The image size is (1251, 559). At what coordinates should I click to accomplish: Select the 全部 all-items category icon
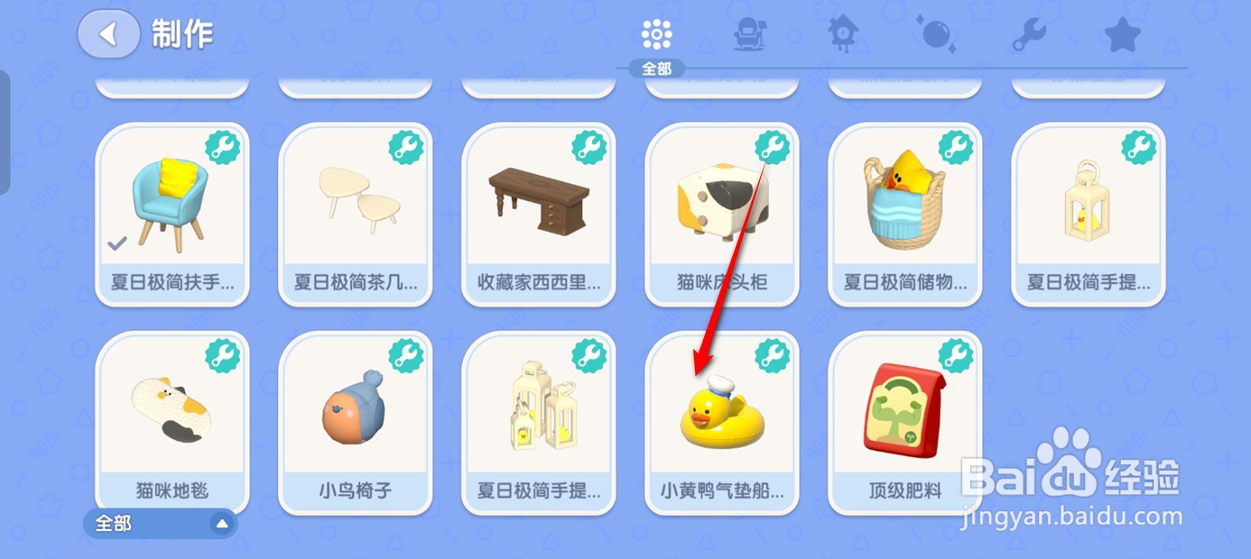click(x=656, y=34)
